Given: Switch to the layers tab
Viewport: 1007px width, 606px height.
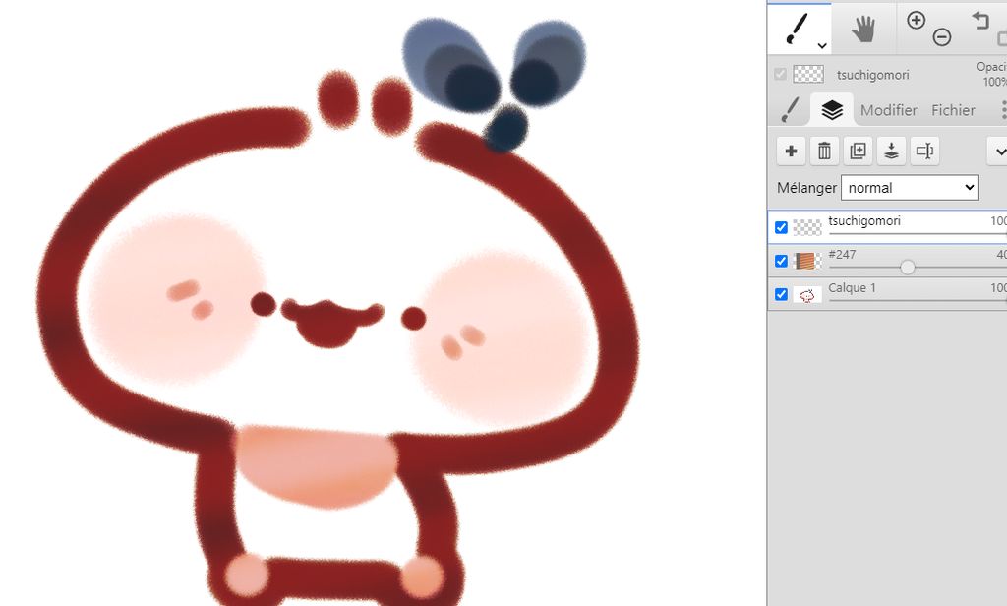Looking at the screenshot, I should pos(832,110).
